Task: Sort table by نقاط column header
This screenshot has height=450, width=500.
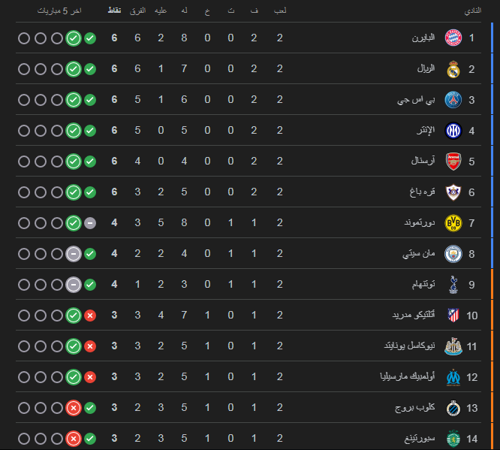Action: 115,11
